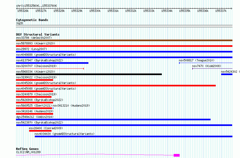Click red nsv3199022 Chaisson2019 bar
Image resolution: width=240 pixels, height=158 pixels.
click(35, 80)
